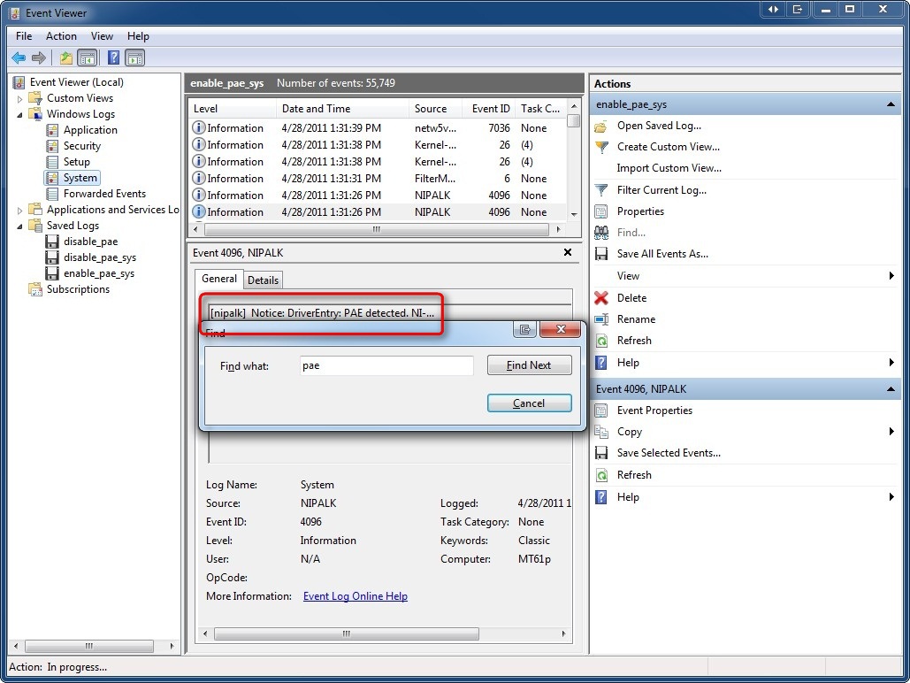The height and width of the screenshot is (683, 910).
Task: Click the event list horizontal scrollbar
Action: [x=375, y=229]
